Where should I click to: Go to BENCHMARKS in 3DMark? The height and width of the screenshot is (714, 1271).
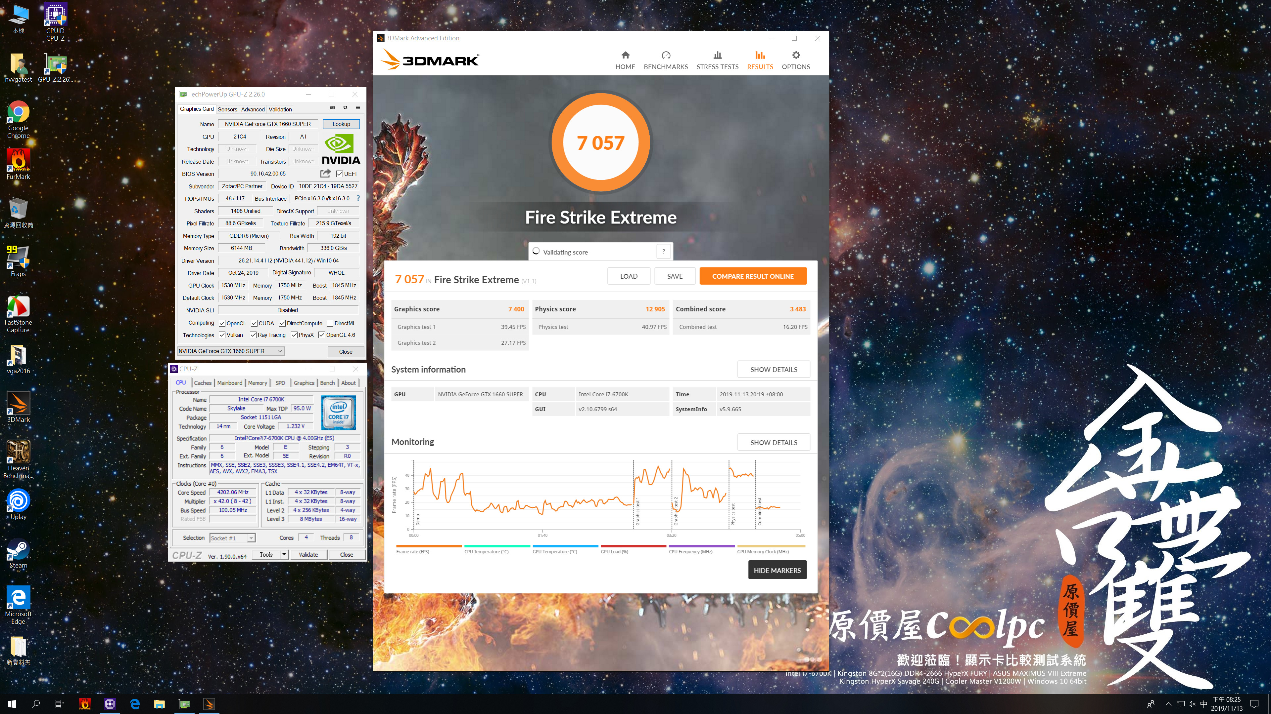(x=666, y=60)
